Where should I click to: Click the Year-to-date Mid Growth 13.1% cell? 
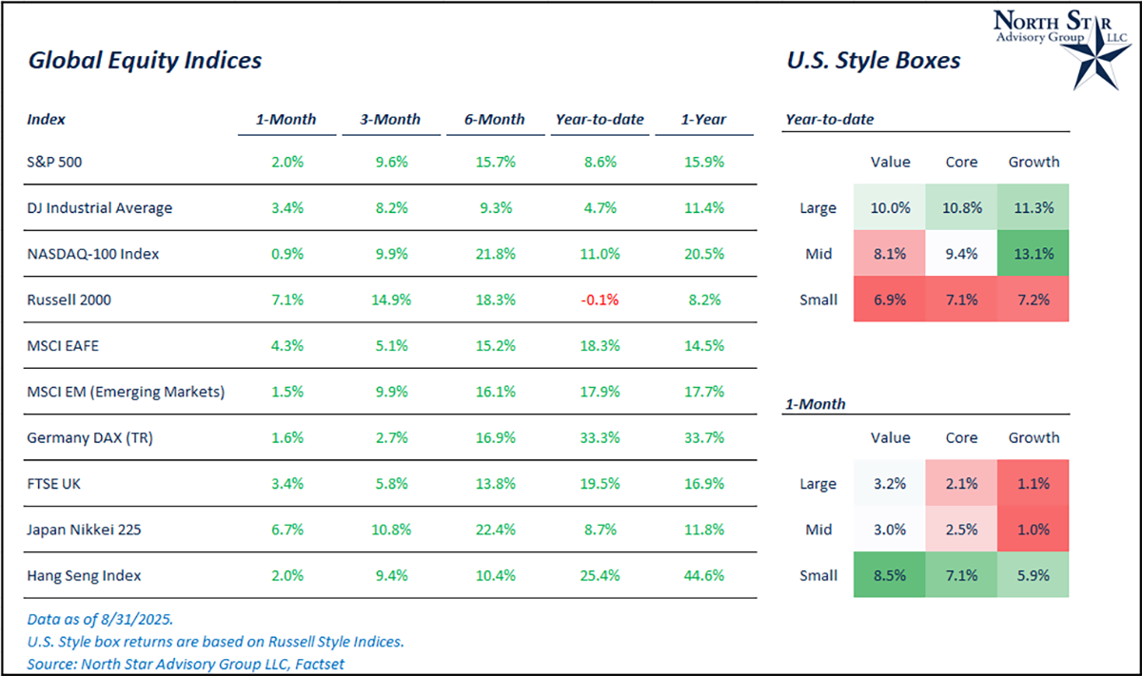1034,254
